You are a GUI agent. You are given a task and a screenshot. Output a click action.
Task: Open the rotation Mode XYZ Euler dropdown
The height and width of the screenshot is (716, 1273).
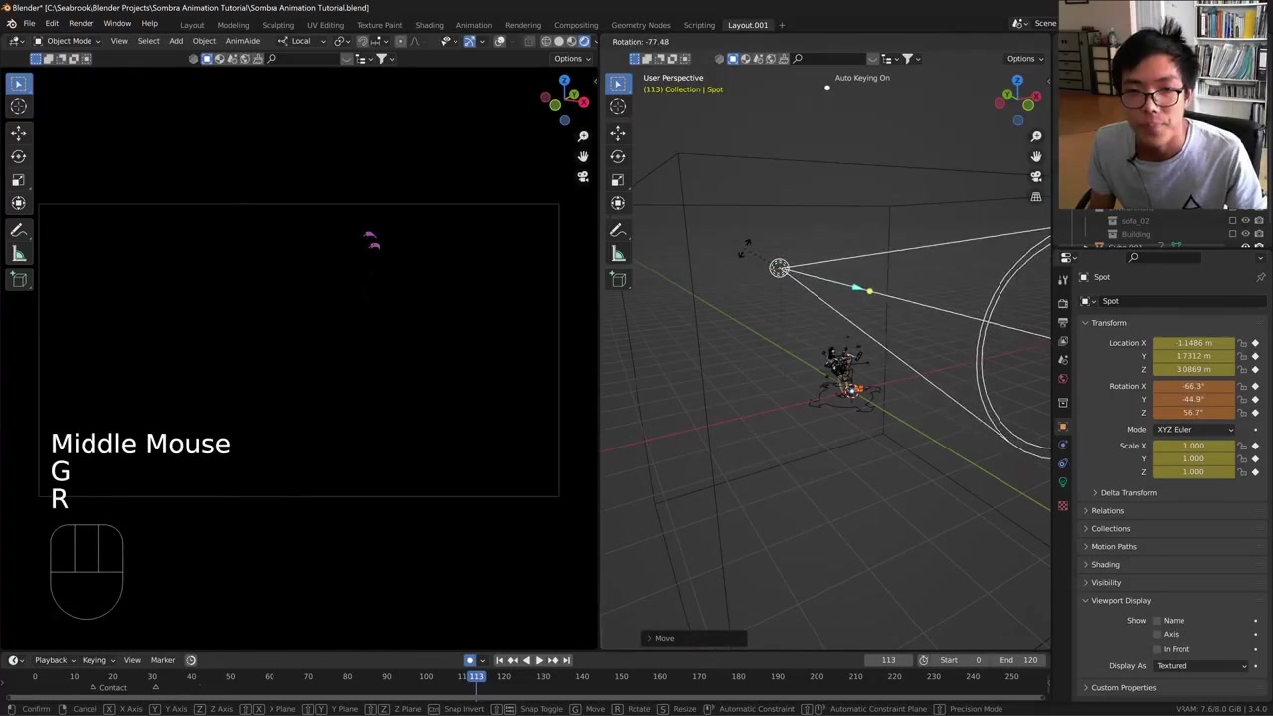point(1193,430)
